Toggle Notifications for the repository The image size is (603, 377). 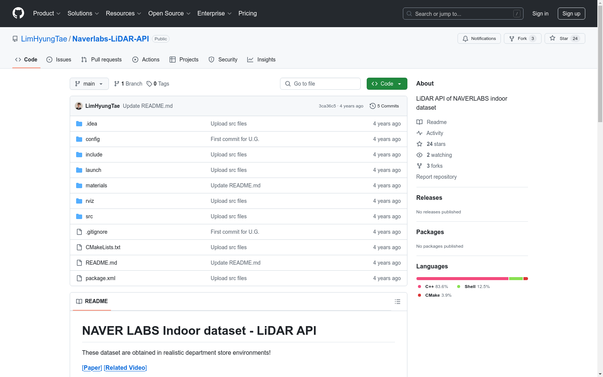click(479, 38)
